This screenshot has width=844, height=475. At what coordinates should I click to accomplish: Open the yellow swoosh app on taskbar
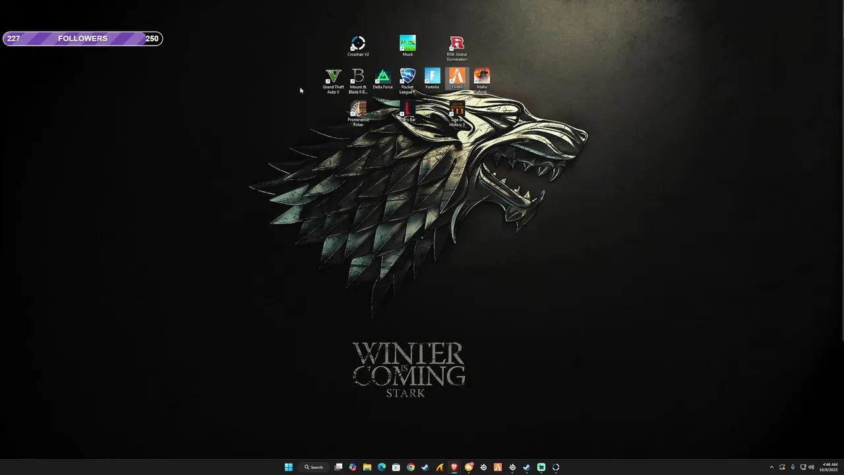pyautogui.click(x=440, y=467)
